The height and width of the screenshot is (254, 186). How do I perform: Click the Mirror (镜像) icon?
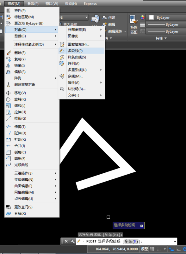pos(8,66)
